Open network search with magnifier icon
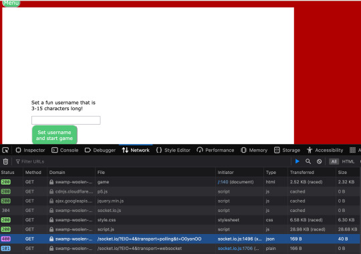This screenshot has height=254, width=361. [x=308, y=161]
